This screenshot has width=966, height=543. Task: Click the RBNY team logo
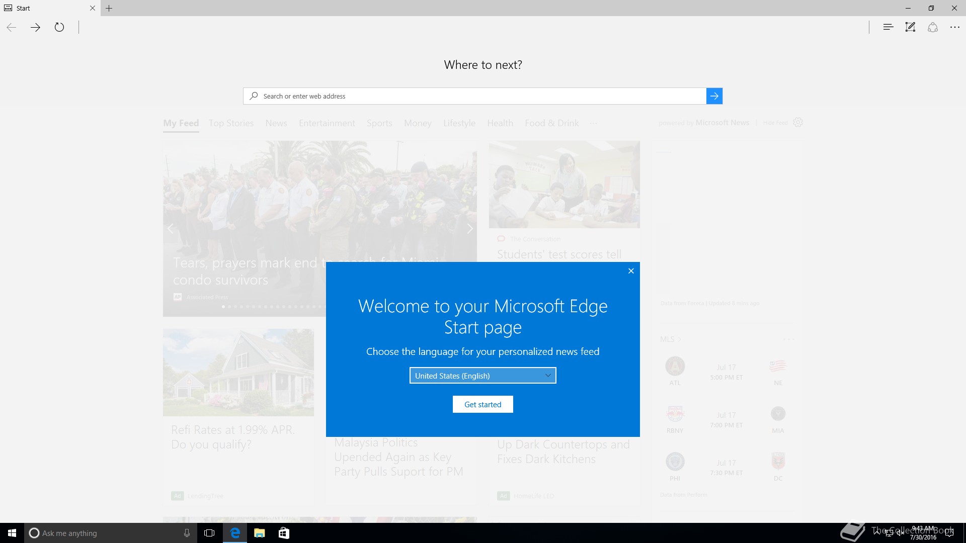pos(675,414)
